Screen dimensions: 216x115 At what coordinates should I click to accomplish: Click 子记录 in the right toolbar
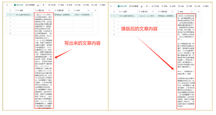tap(155, 6)
